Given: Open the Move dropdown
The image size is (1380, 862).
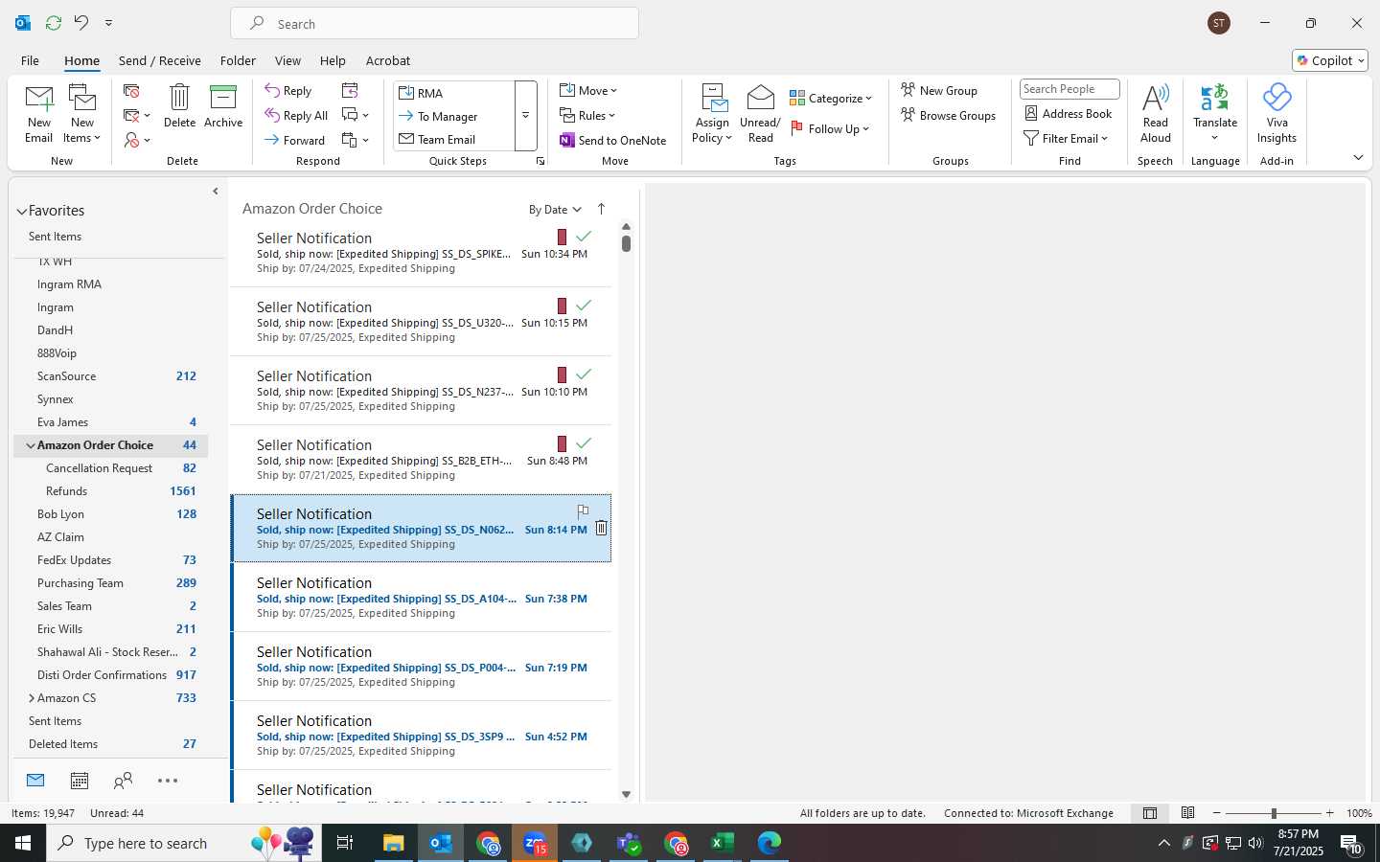Looking at the screenshot, I should [x=588, y=90].
